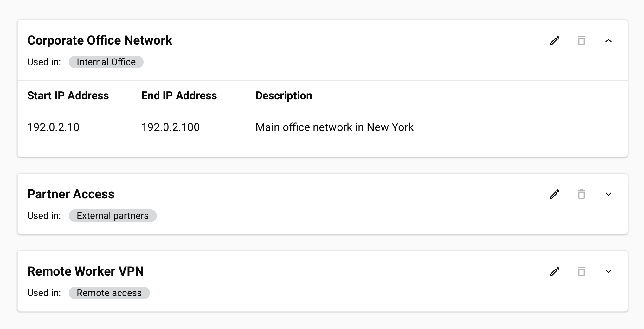The height and width of the screenshot is (329, 644).
Task: Edit the Corporate Office Network entry
Action: [x=555, y=40]
